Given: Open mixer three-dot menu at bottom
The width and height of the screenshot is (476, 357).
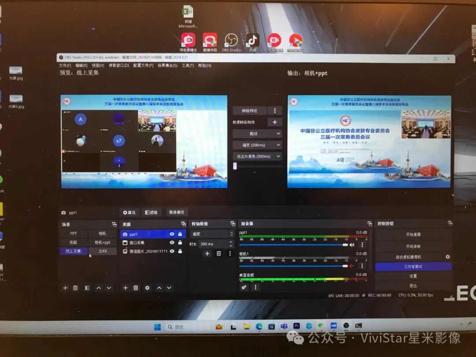Looking at the screenshot, I should (255, 287).
